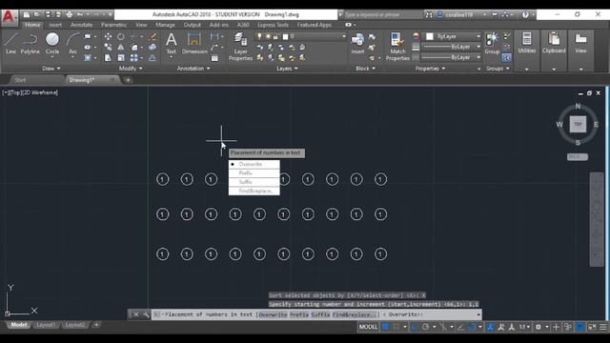Expand the Groups panel dropdown

click(498, 69)
